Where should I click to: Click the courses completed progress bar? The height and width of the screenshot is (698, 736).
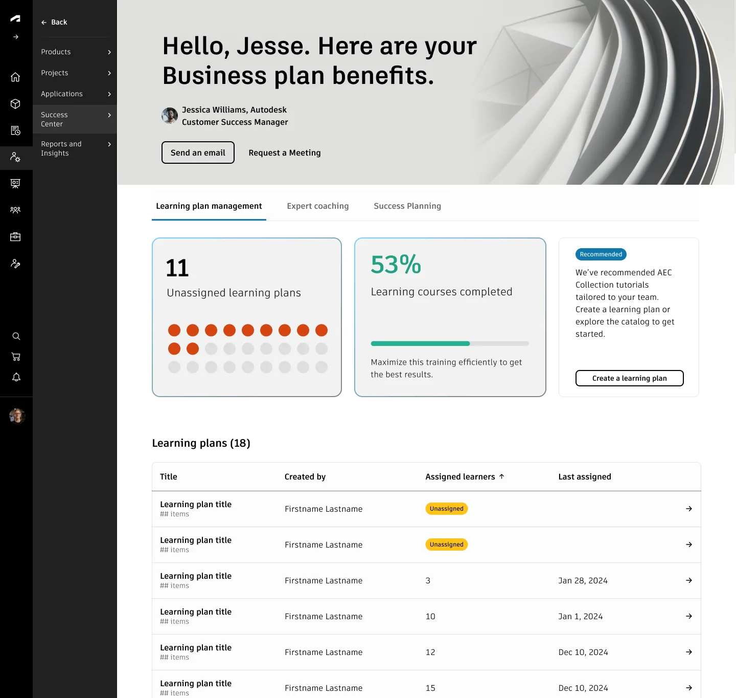[450, 343]
